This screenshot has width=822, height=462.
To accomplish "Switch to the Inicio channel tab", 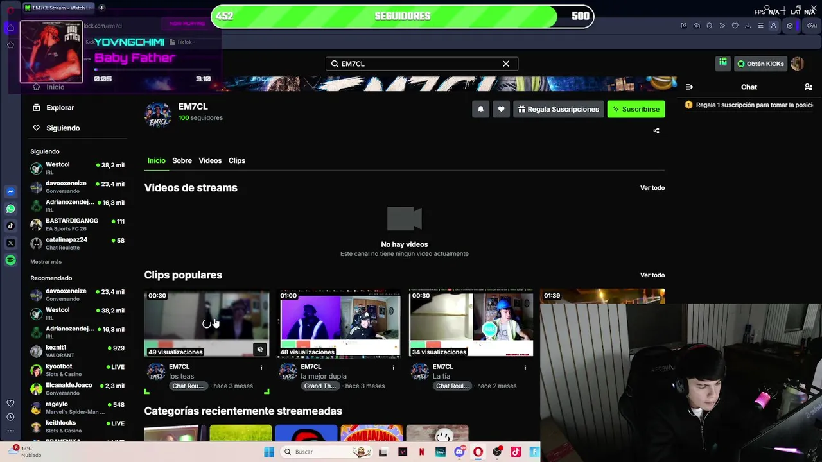I will pos(156,160).
